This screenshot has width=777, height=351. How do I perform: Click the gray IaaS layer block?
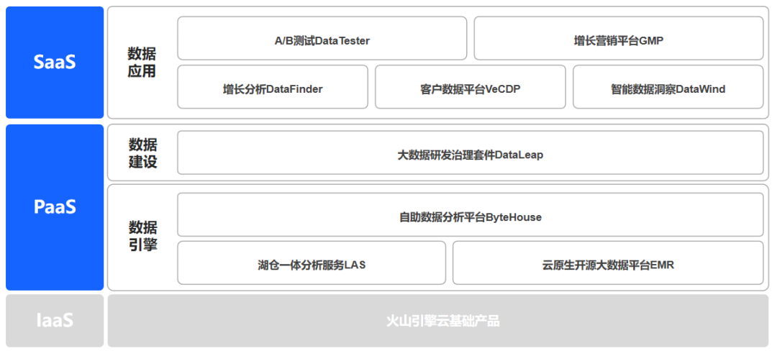[x=55, y=320]
